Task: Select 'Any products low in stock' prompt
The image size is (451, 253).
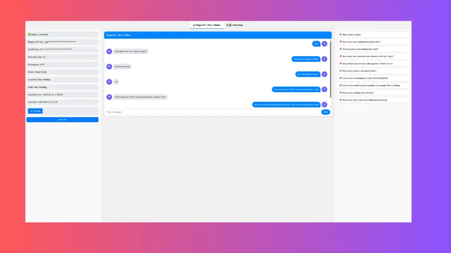Action: tap(373, 64)
